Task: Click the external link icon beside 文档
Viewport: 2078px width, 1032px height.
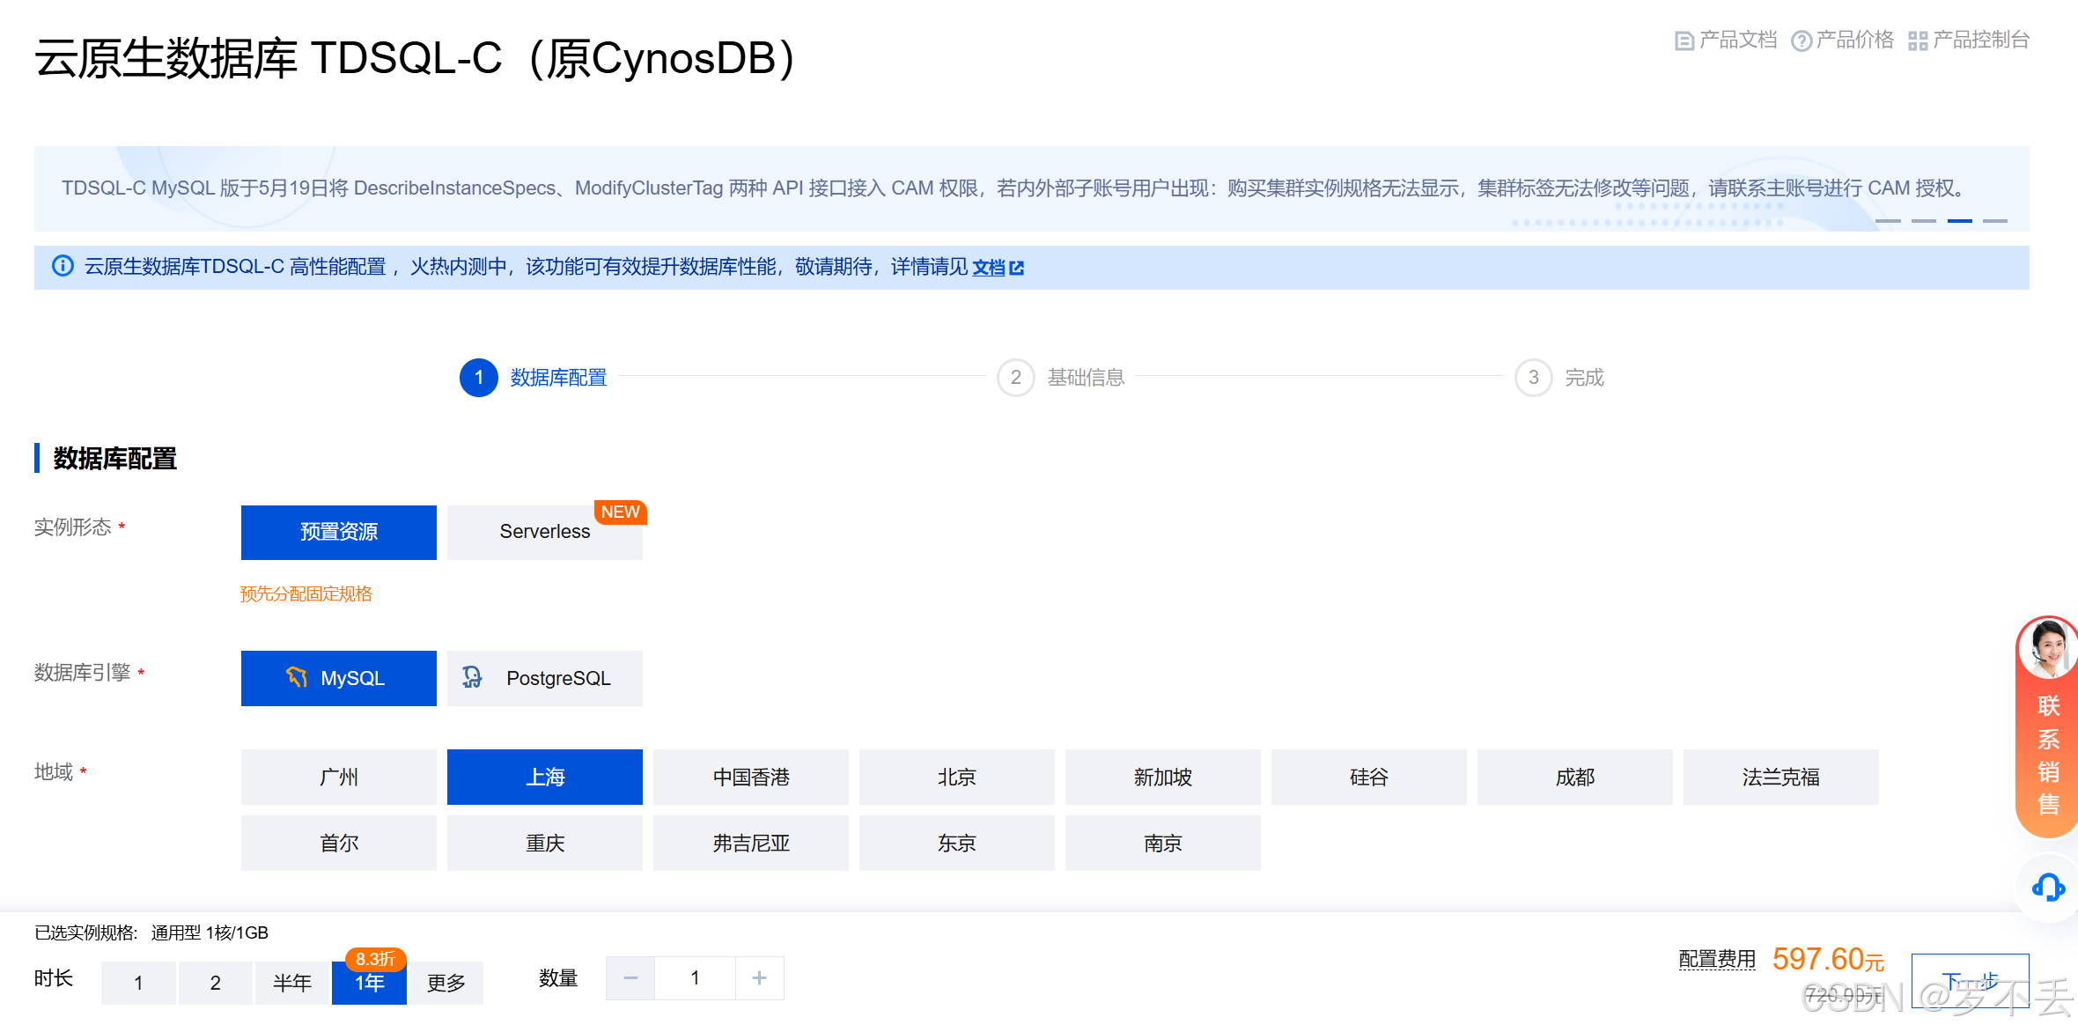Action: (x=1017, y=268)
